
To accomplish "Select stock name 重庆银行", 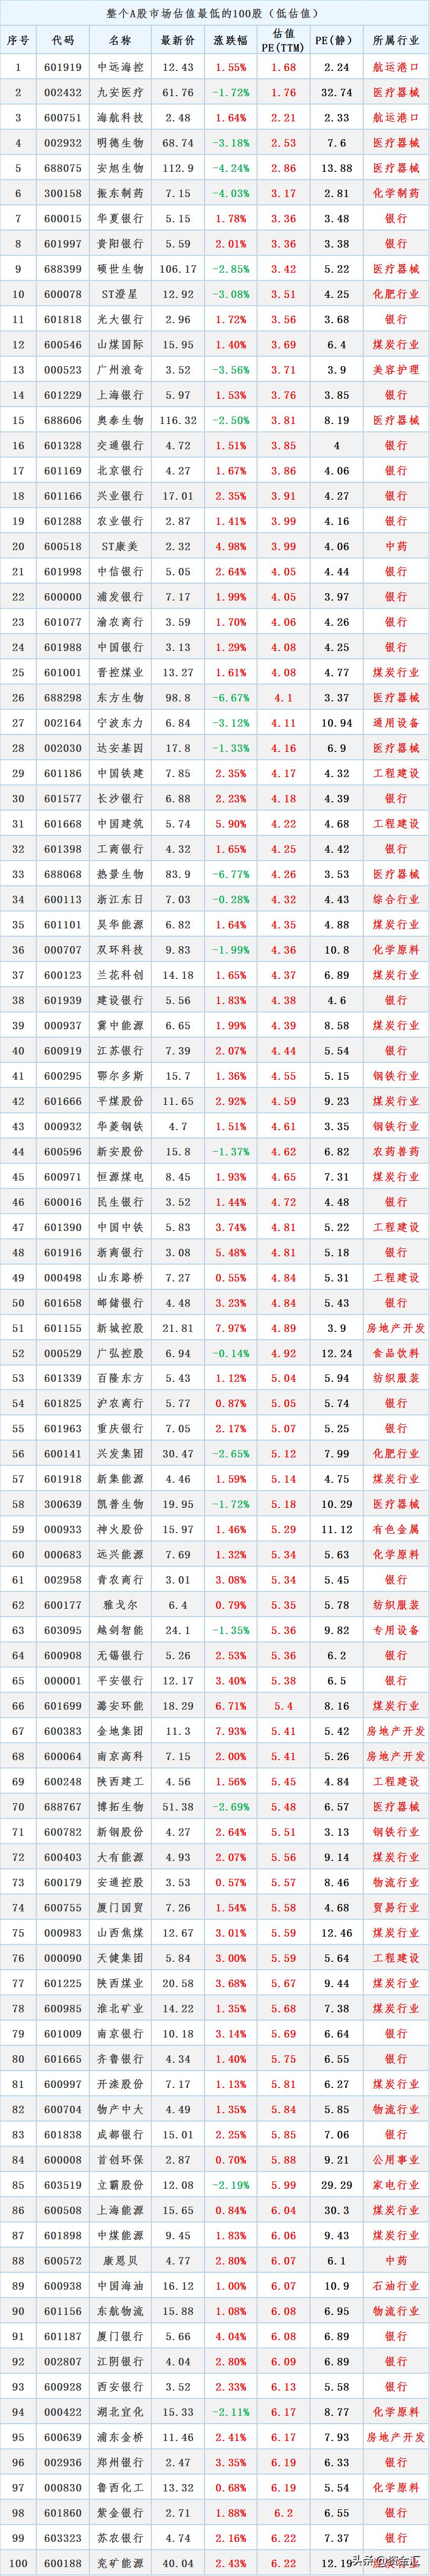I will click(x=120, y=1428).
